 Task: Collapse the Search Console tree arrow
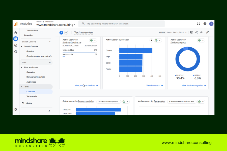coord(22,47)
